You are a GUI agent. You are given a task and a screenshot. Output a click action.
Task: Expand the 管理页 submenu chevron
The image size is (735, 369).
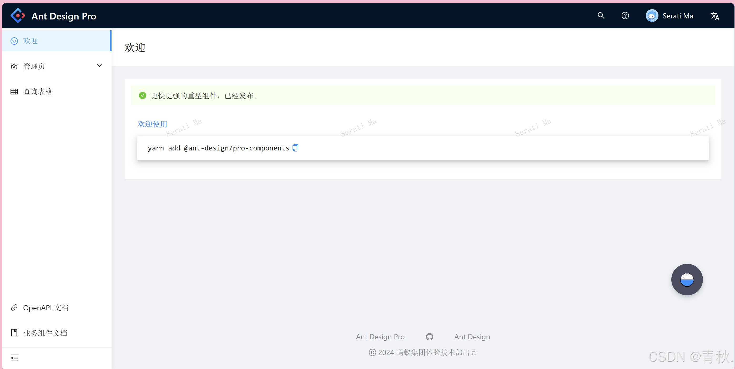point(99,66)
